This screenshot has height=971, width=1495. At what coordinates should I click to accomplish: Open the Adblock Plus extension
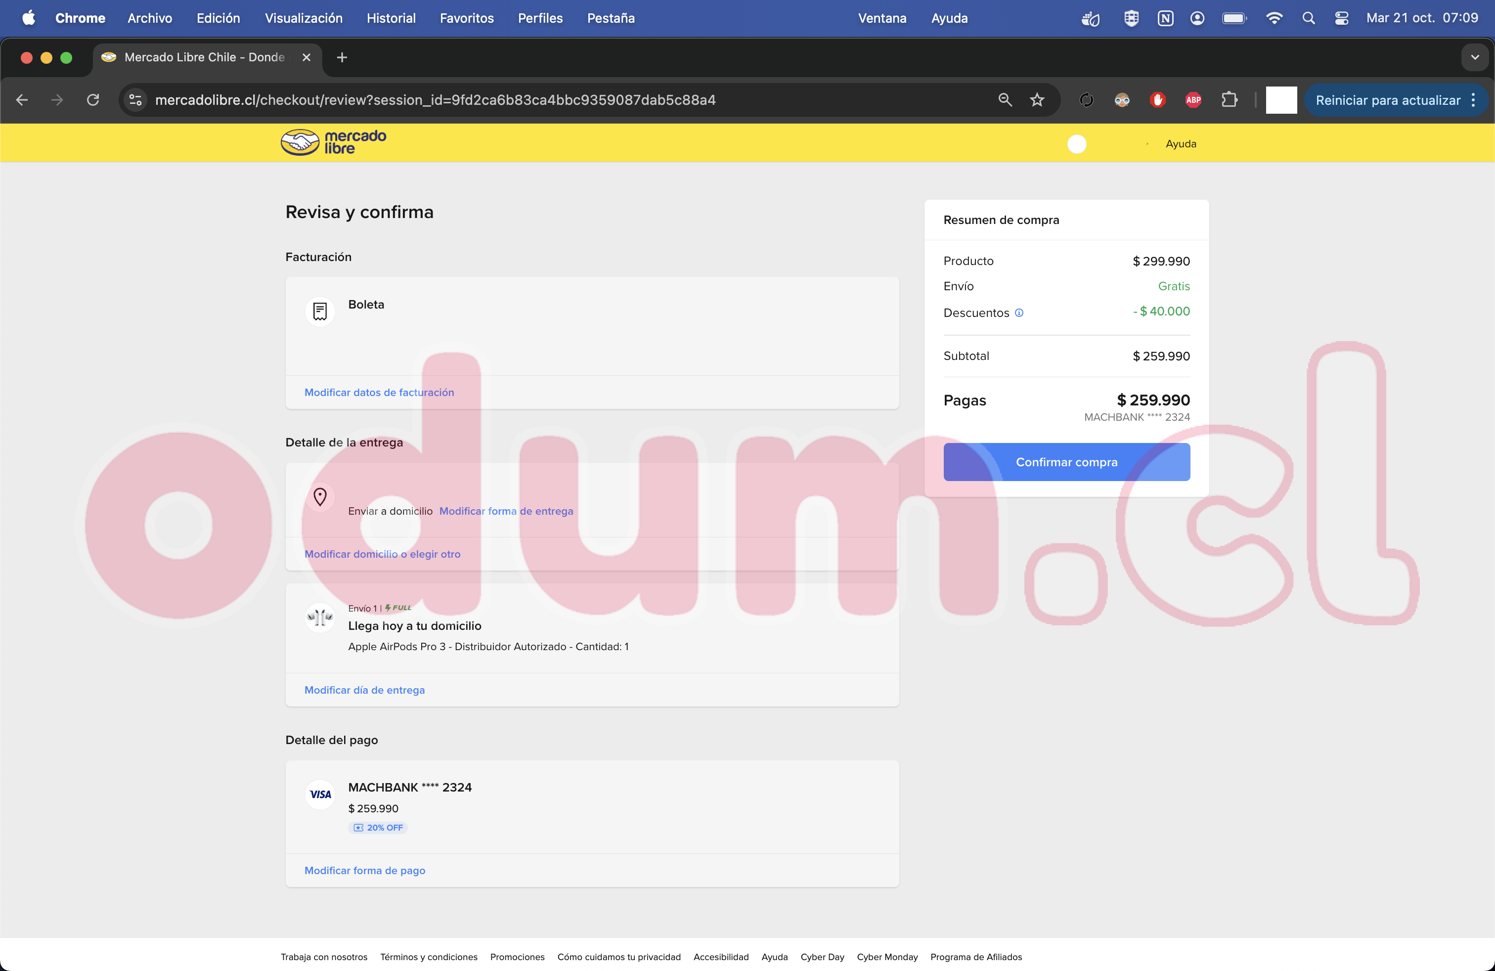[1193, 100]
